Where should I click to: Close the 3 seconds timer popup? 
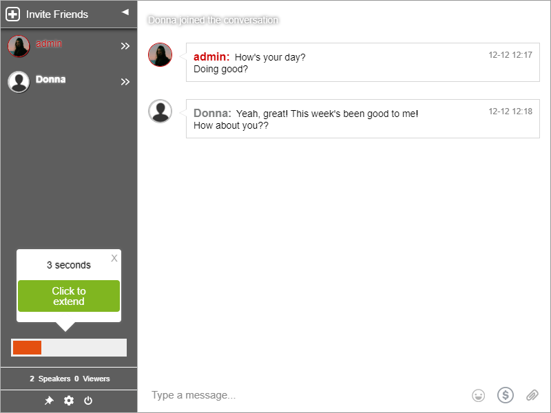(x=114, y=258)
